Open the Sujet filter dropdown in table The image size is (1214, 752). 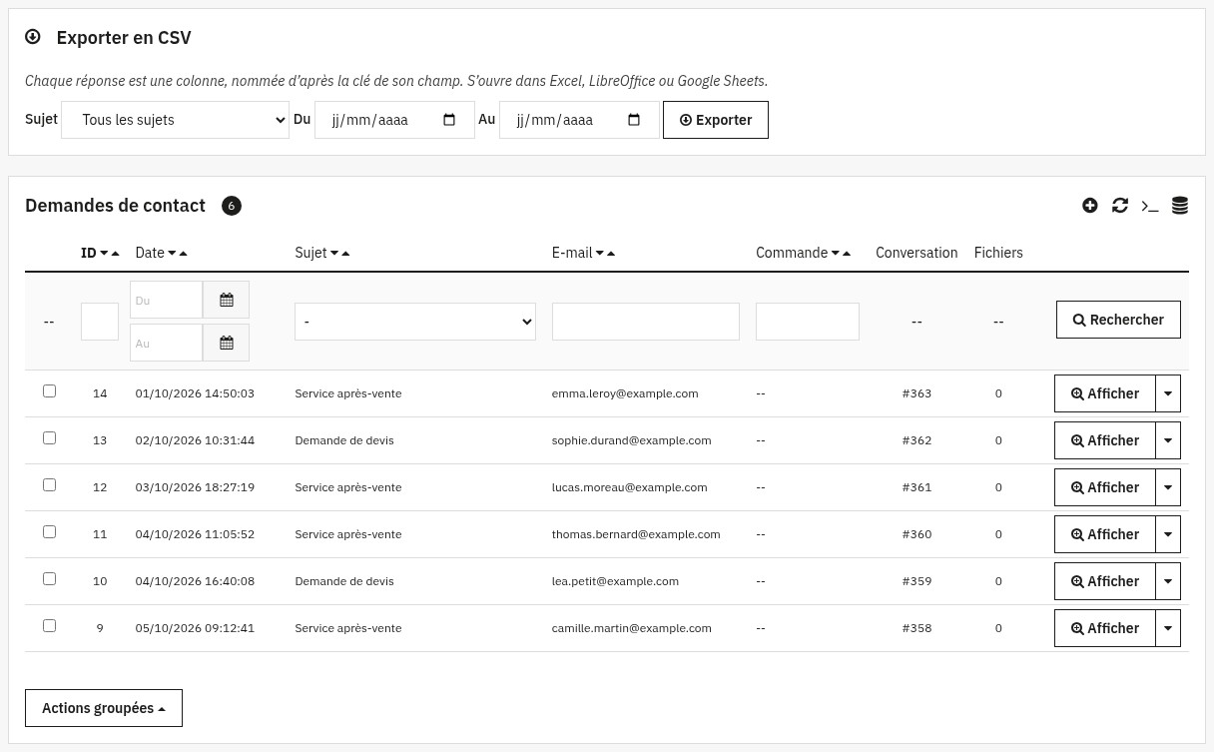click(415, 322)
